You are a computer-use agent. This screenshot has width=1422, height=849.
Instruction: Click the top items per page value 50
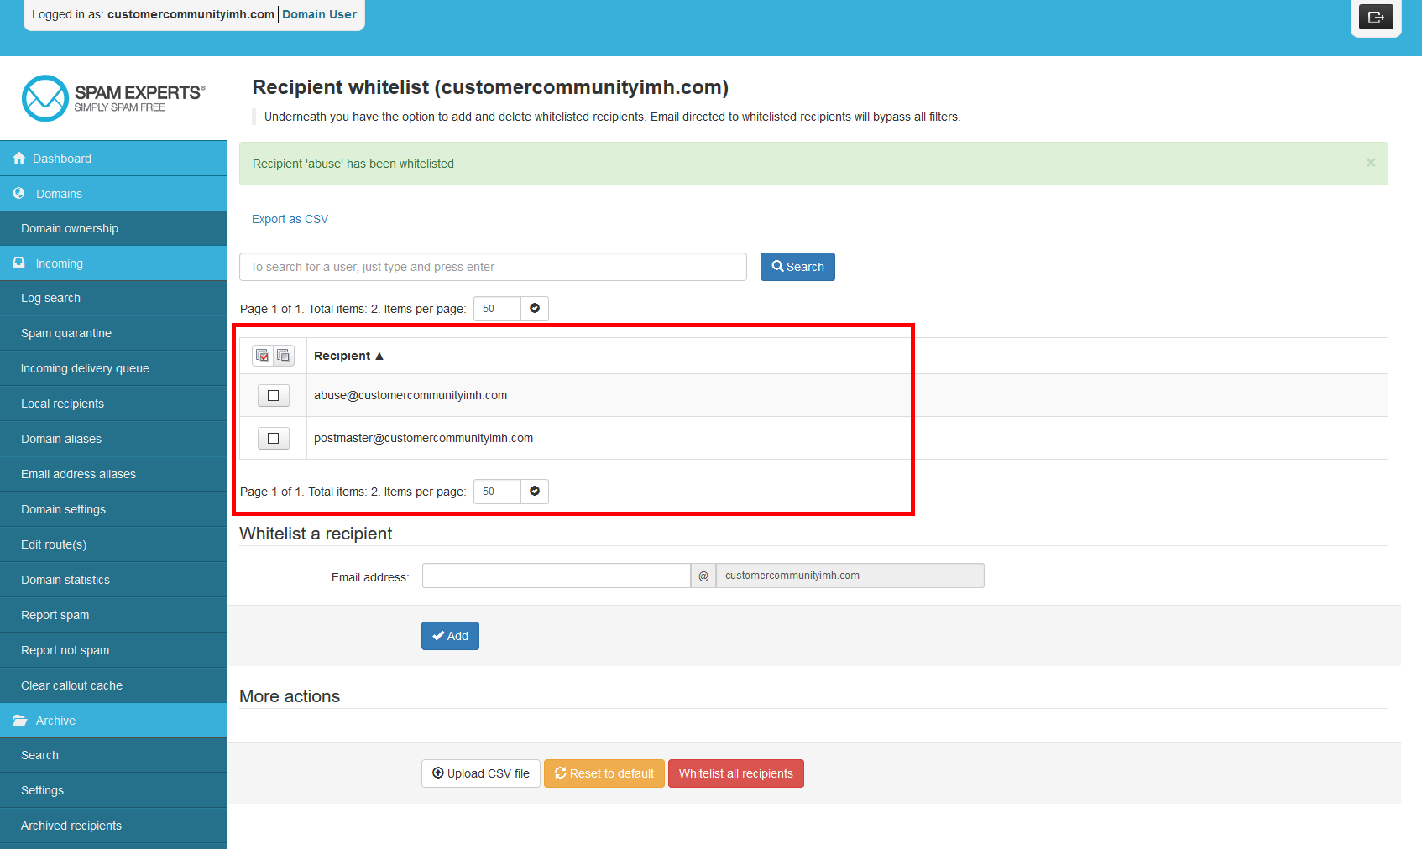(x=497, y=309)
